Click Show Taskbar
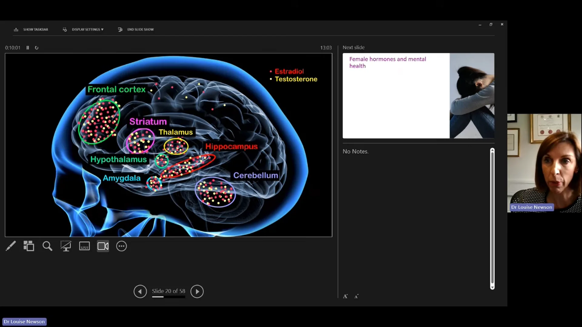 point(31,29)
